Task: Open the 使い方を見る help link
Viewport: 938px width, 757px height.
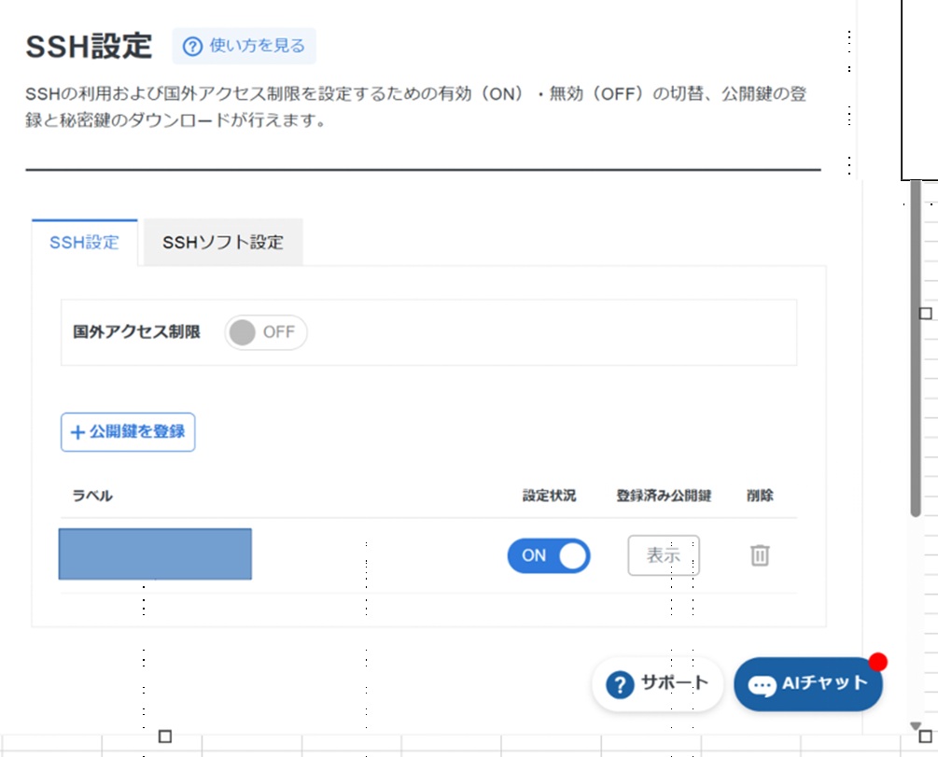Action: pos(257,46)
